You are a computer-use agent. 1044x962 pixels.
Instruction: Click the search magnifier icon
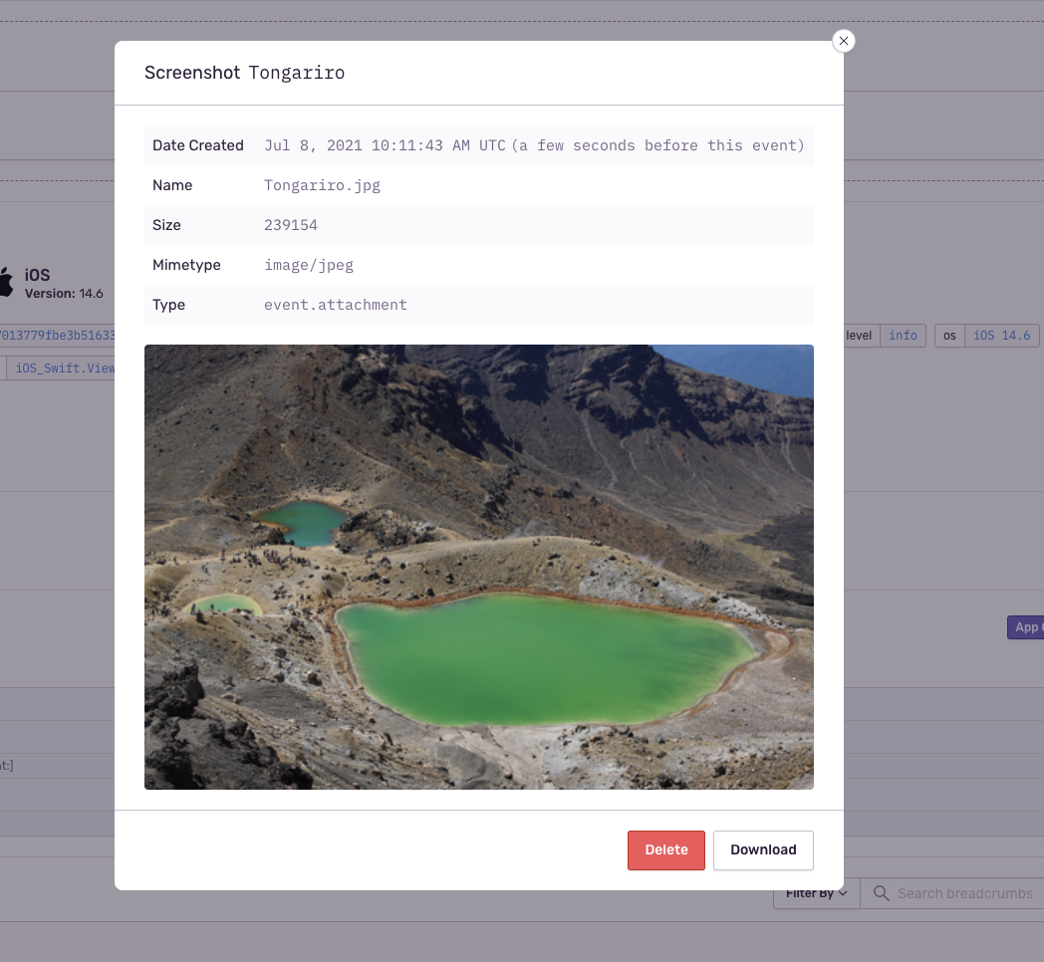click(x=881, y=893)
